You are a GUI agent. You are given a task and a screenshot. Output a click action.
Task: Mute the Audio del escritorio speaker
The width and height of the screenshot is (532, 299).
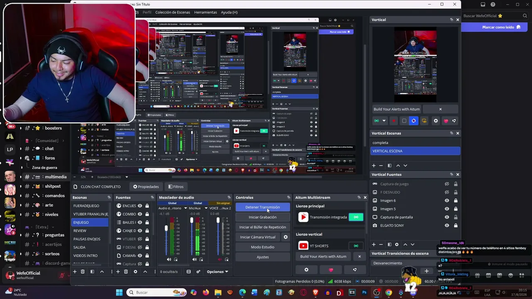[169, 260]
